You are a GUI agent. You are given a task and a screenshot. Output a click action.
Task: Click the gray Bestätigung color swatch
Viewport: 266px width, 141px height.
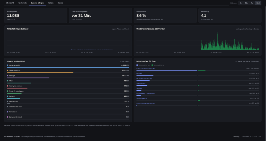[8, 101]
